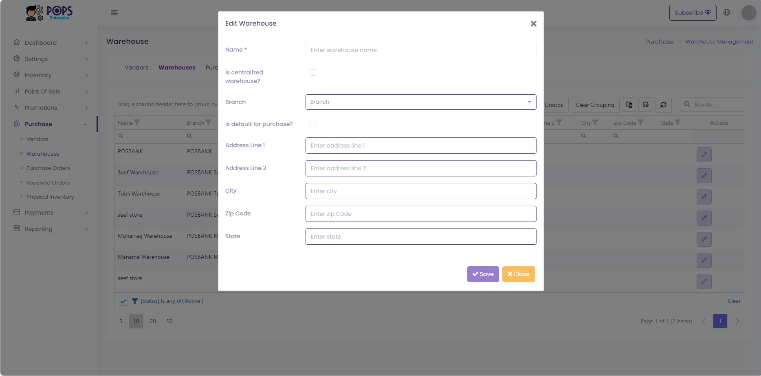Open the language globe icon
761x376 pixels.
pos(727,12)
